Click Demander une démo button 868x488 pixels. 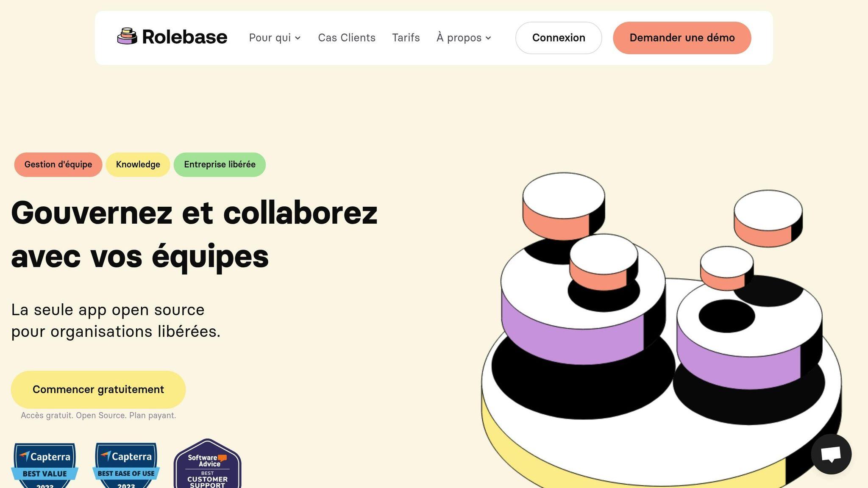coord(682,38)
